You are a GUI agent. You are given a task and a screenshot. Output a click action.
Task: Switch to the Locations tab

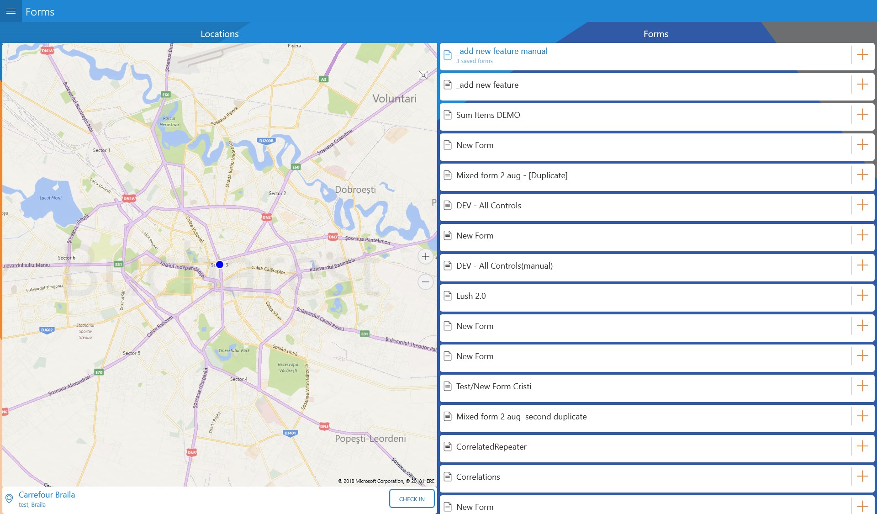[x=219, y=34]
